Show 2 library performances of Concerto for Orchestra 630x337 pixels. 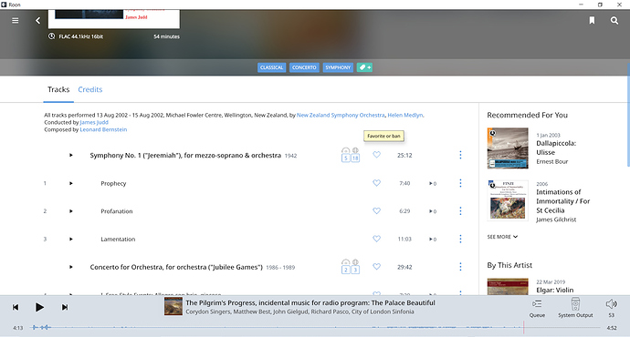click(x=345, y=267)
